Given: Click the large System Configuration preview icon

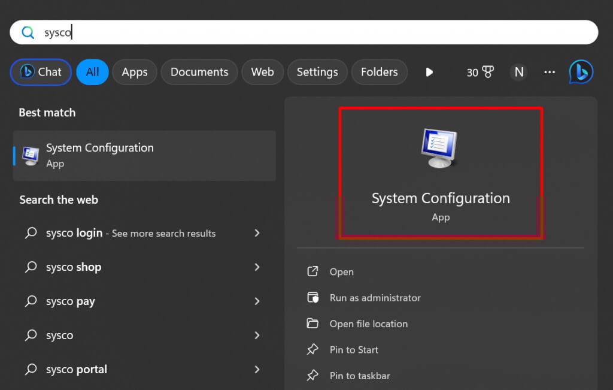Looking at the screenshot, I should point(440,149).
